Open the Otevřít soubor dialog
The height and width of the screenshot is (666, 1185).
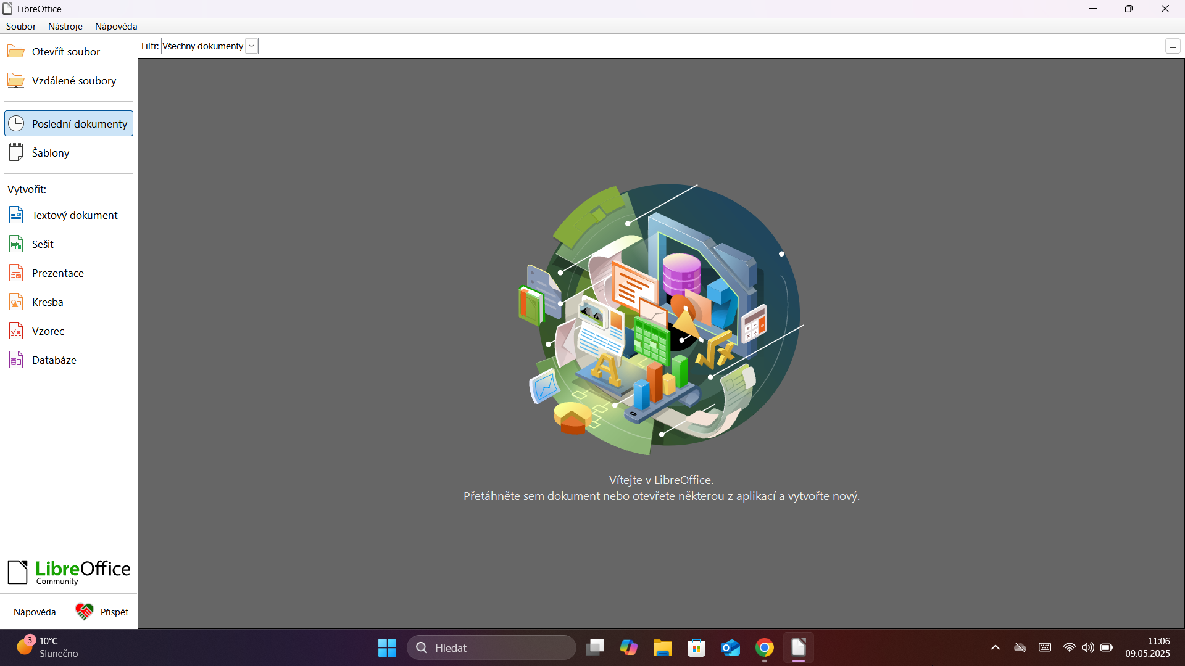65,52
